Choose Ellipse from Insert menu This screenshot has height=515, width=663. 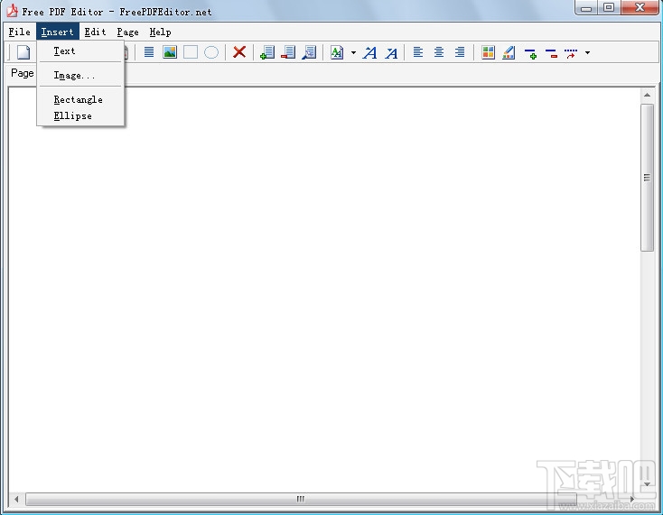coord(80,115)
